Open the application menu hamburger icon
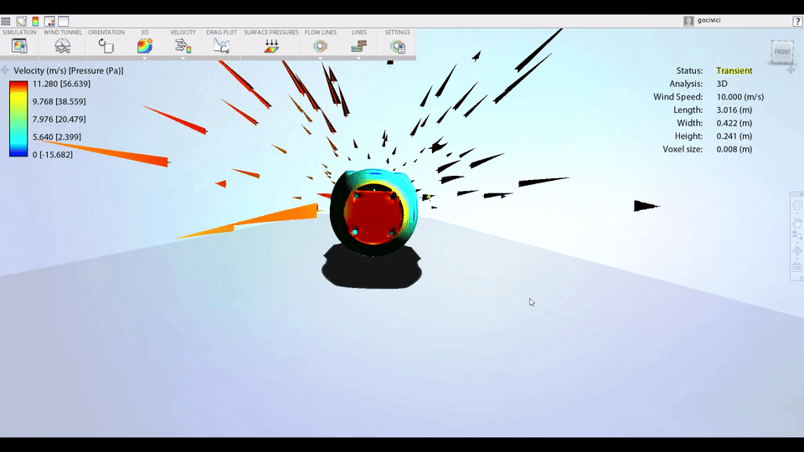The width and height of the screenshot is (804, 452). (6, 21)
